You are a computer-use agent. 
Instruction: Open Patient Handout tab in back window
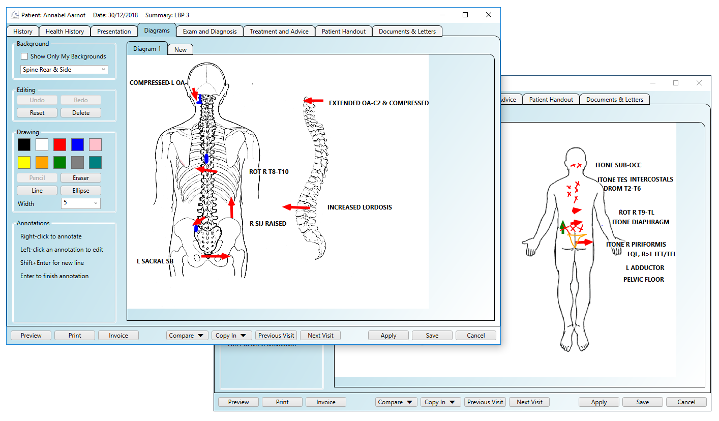point(551,100)
